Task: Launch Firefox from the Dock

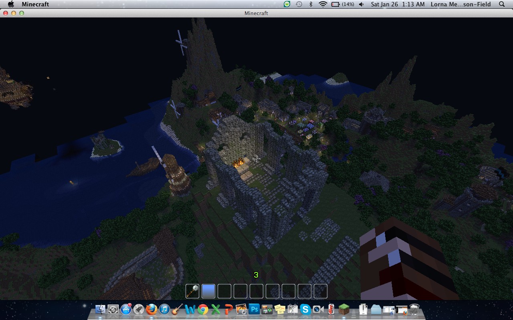Action: coord(151,309)
